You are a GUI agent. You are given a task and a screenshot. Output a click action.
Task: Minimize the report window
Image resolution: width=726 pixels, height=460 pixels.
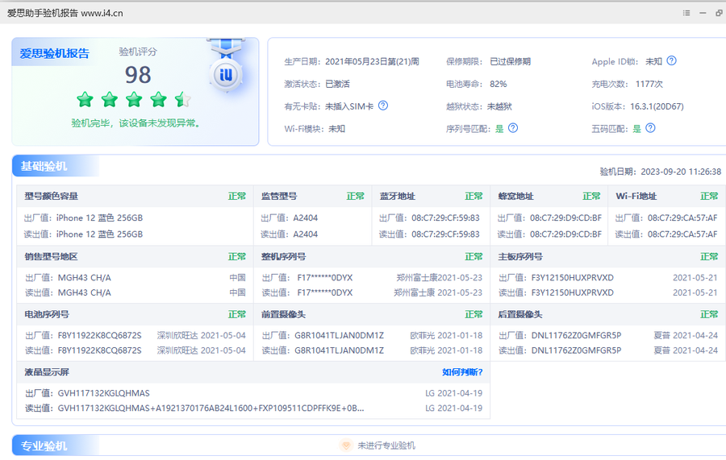(703, 13)
